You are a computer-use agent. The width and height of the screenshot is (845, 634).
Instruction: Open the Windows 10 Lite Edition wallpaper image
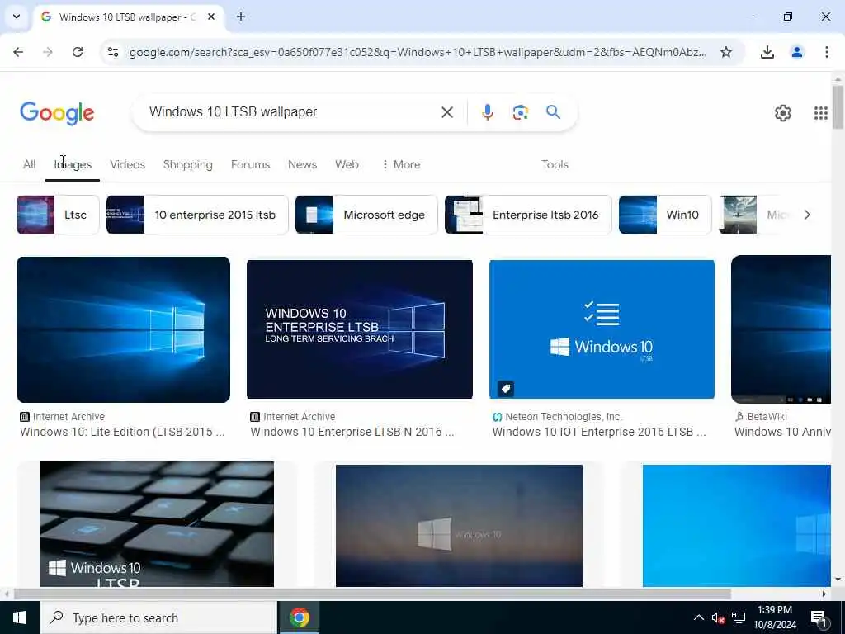click(x=124, y=329)
